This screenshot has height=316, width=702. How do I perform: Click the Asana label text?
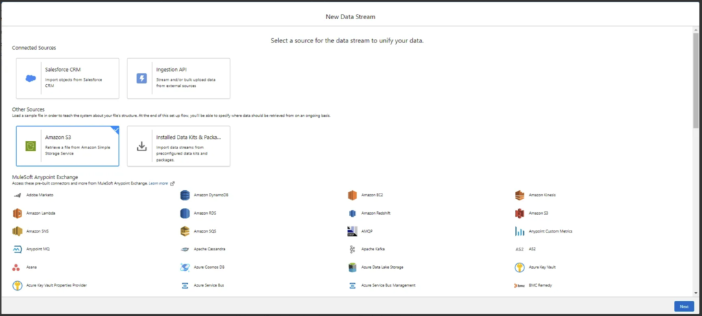32,267
